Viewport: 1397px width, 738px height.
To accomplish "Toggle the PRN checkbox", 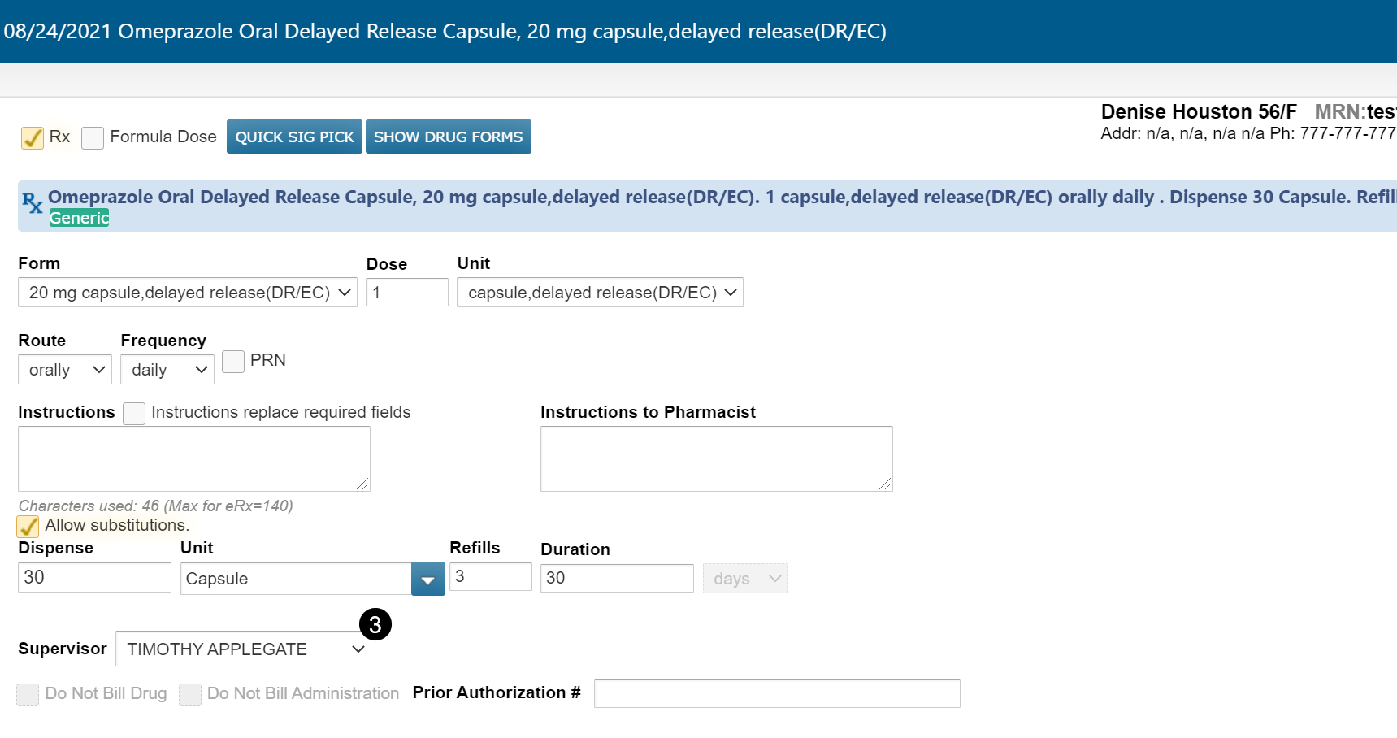I will tap(233, 361).
